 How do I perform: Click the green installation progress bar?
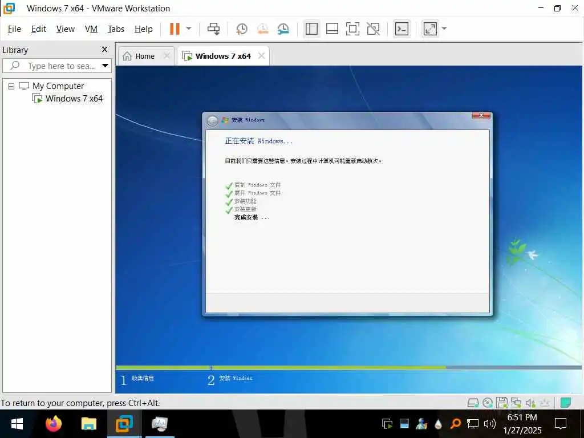coord(281,368)
